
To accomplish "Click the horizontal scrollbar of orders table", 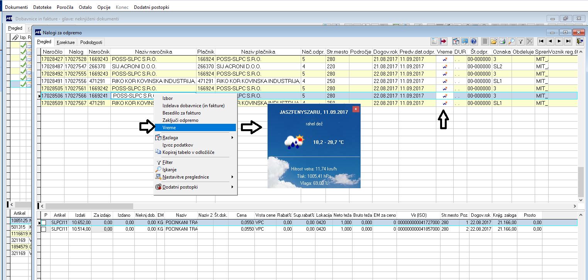I will 311,206.
